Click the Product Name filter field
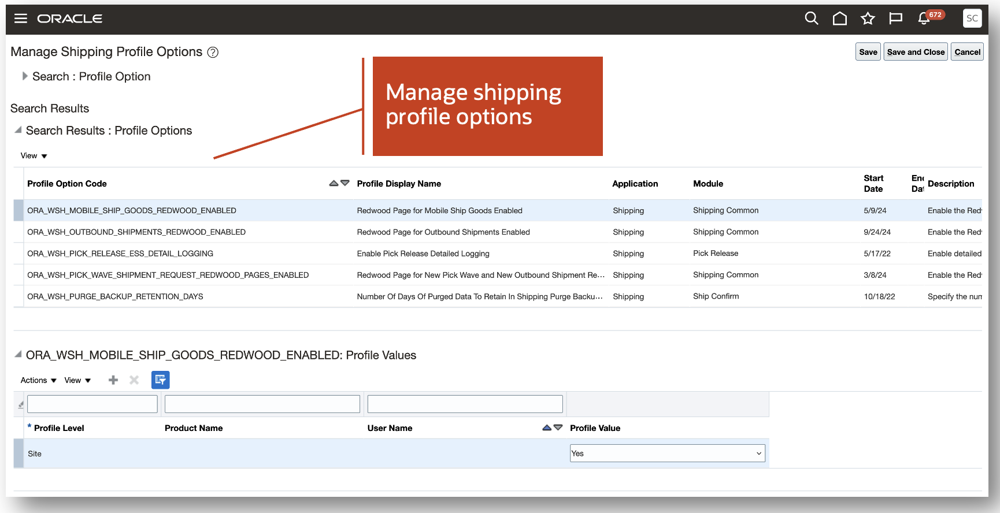 262,404
